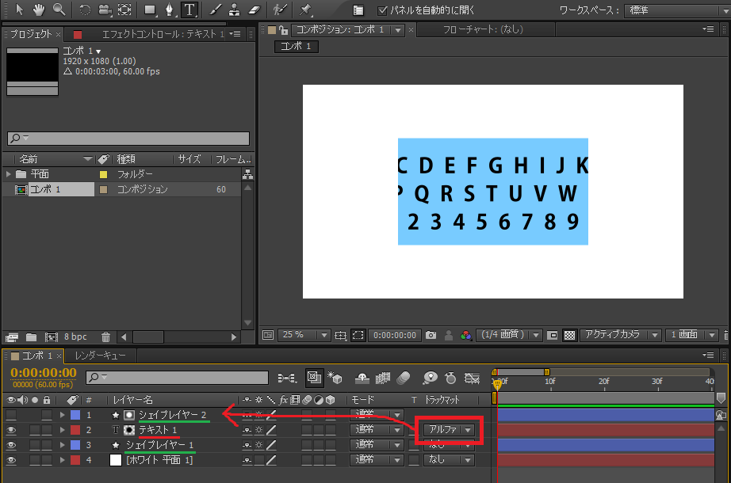The height and width of the screenshot is (483, 731).
Task: Click the grid and guides options icon
Action: pyautogui.click(x=341, y=336)
